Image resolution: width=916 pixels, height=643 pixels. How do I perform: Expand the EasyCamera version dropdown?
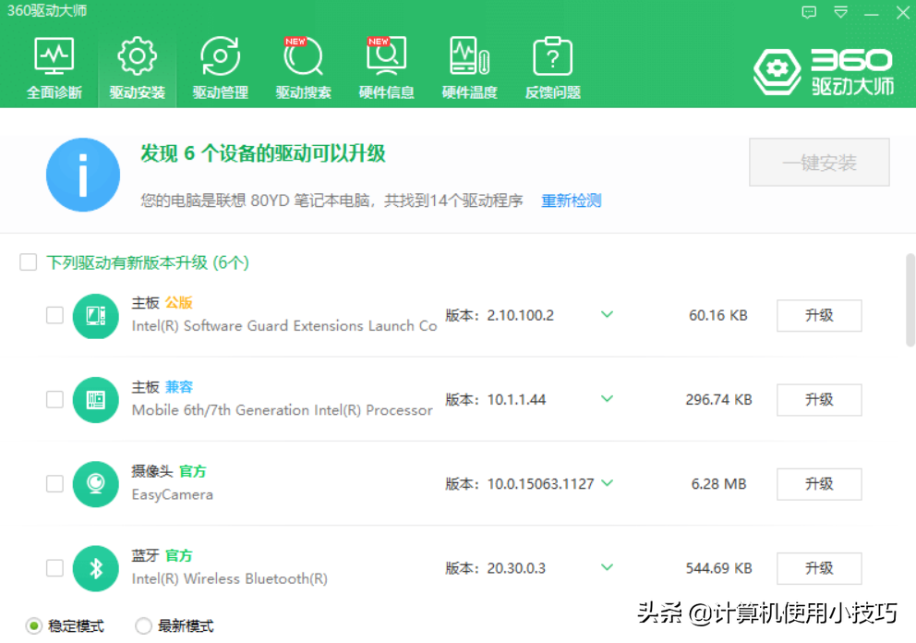pyautogui.click(x=607, y=484)
